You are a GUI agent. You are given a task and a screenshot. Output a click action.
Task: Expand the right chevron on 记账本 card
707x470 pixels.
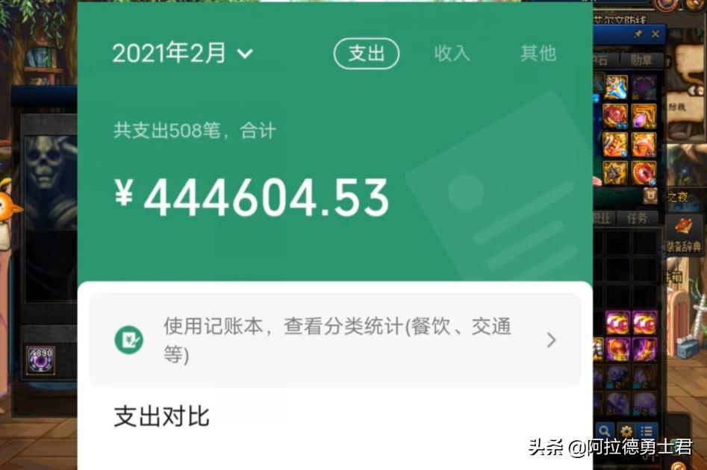pos(551,339)
